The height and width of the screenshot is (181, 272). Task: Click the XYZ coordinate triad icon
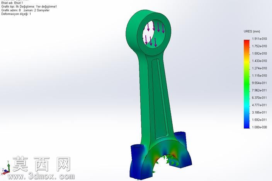[x=5, y=167]
